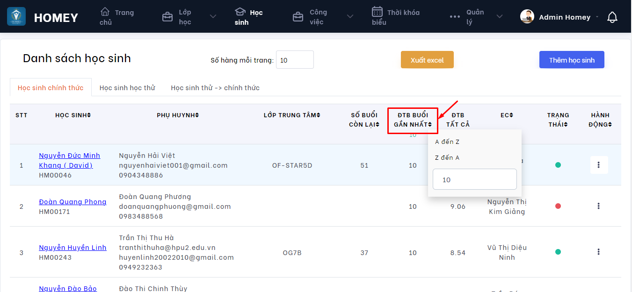Select A đến Z sort option
The width and height of the screenshot is (632, 292).
[x=447, y=142]
